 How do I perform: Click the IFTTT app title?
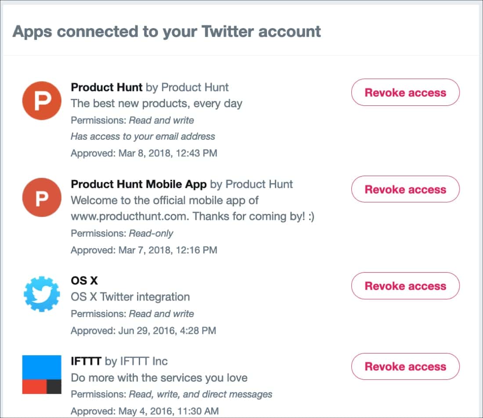pyautogui.click(x=86, y=361)
